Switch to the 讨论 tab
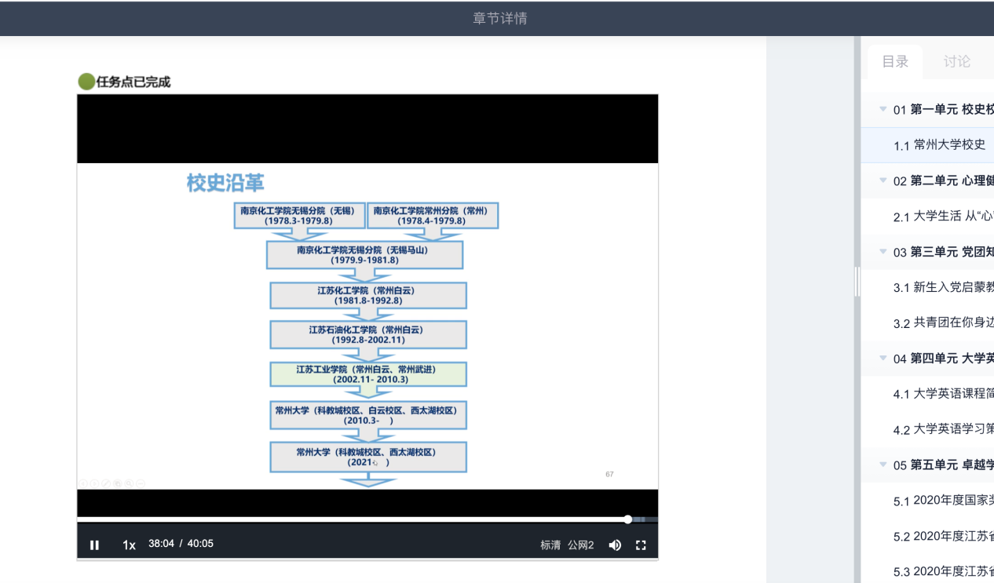This screenshot has height=583, width=994. point(956,61)
